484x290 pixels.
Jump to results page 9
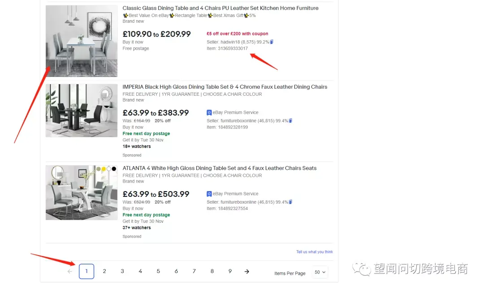(x=230, y=271)
